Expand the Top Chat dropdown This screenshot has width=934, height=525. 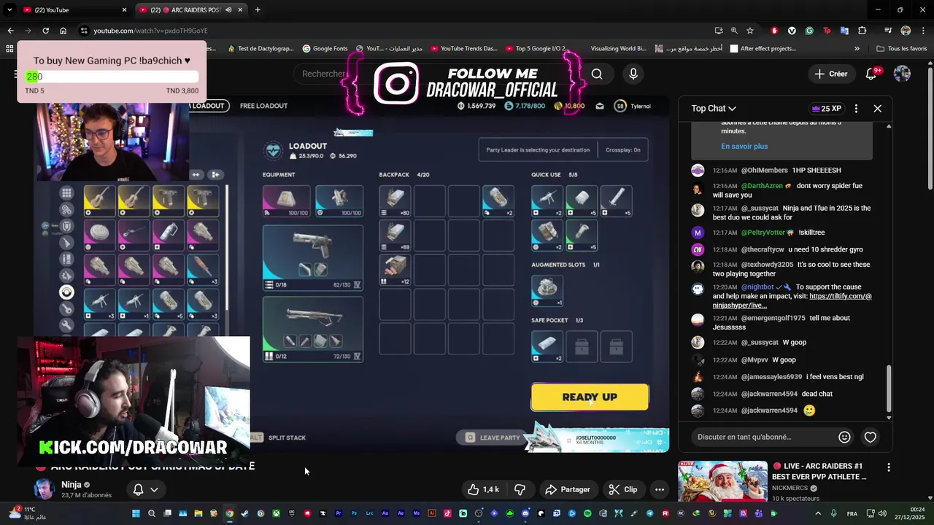[x=714, y=108]
